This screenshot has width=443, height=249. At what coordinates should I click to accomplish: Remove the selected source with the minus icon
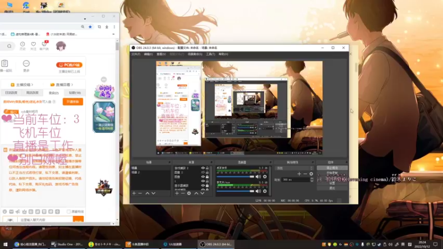[x=183, y=193]
